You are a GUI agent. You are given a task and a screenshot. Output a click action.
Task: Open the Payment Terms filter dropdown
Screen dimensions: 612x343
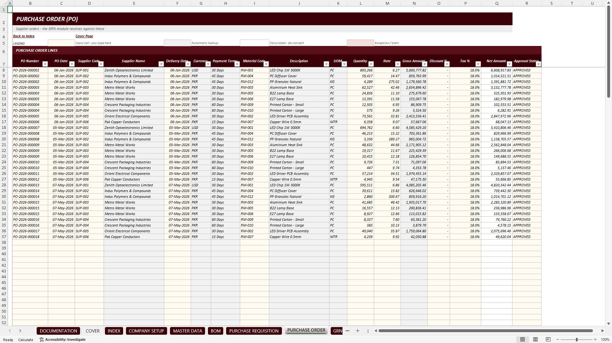237,64
